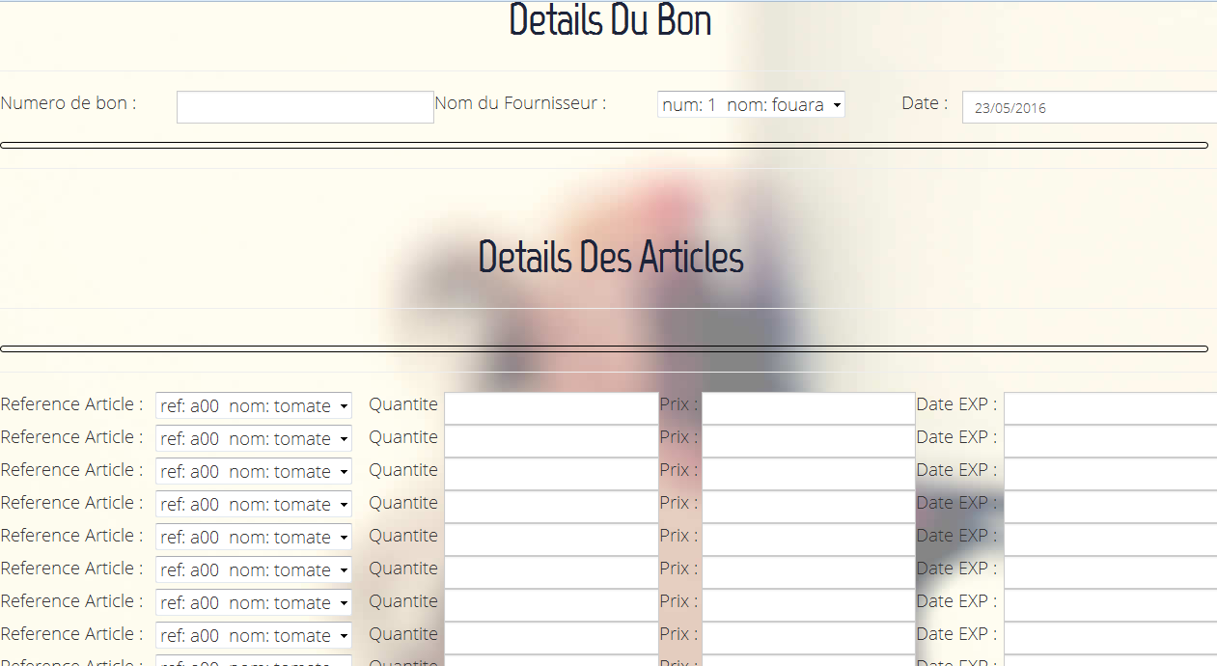Open the eighth Reference Article dropdown
The image size is (1217, 666).
click(254, 635)
